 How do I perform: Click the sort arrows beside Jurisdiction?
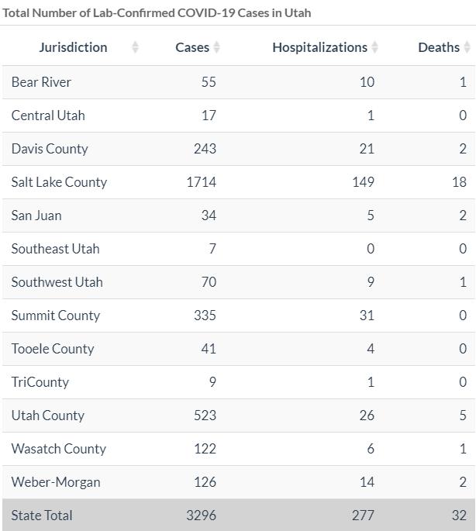(135, 47)
